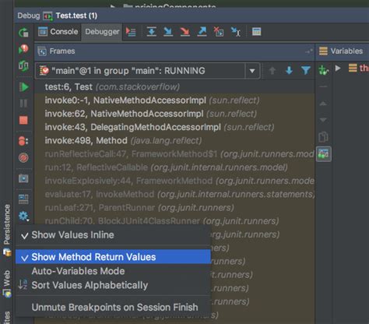Viewport: 369px width, 324px height.
Task: Click the Run to Cursor icon
Action: 236,32
